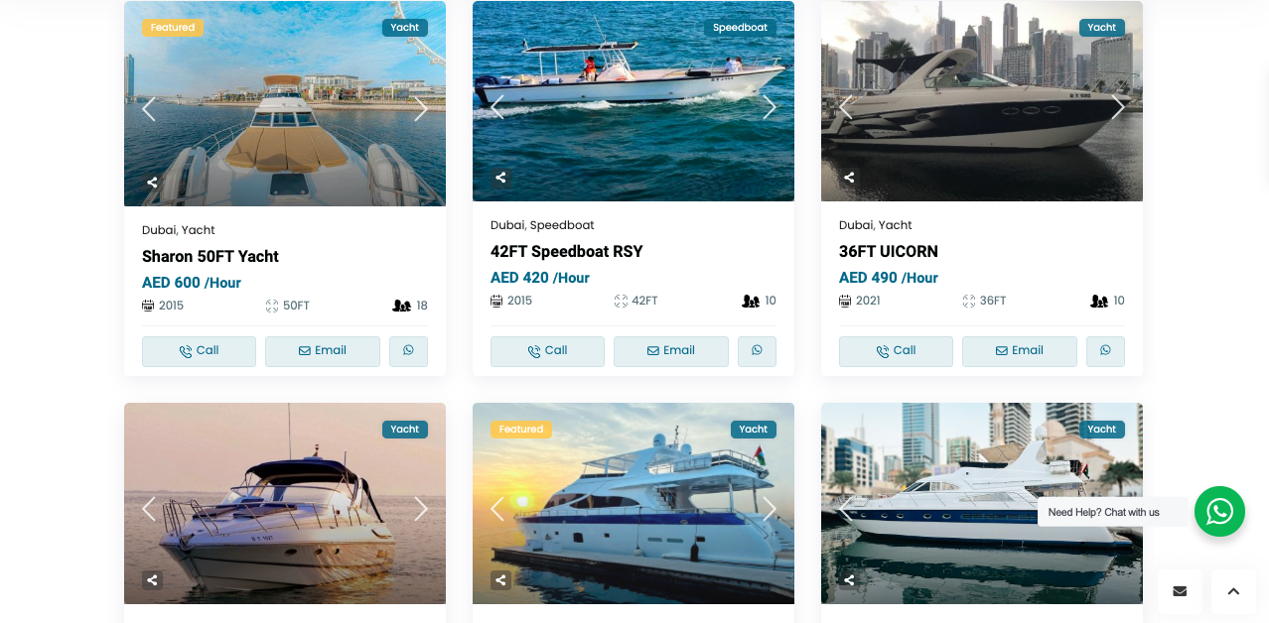This screenshot has width=1269, height=623.
Task: Show next photo of 36FT UICORN
Action: pyautogui.click(x=1118, y=106)
